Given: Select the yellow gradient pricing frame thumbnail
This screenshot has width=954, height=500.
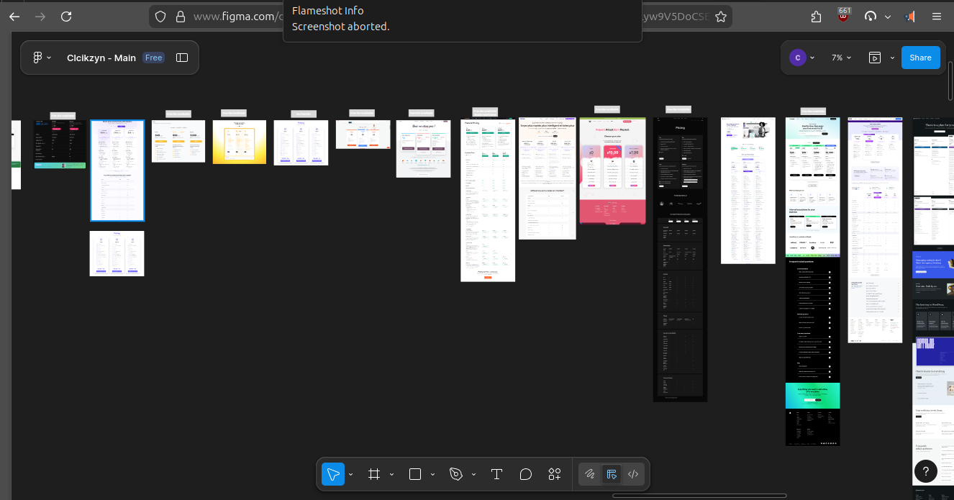Looking at the screenshot, I should 240,142.
